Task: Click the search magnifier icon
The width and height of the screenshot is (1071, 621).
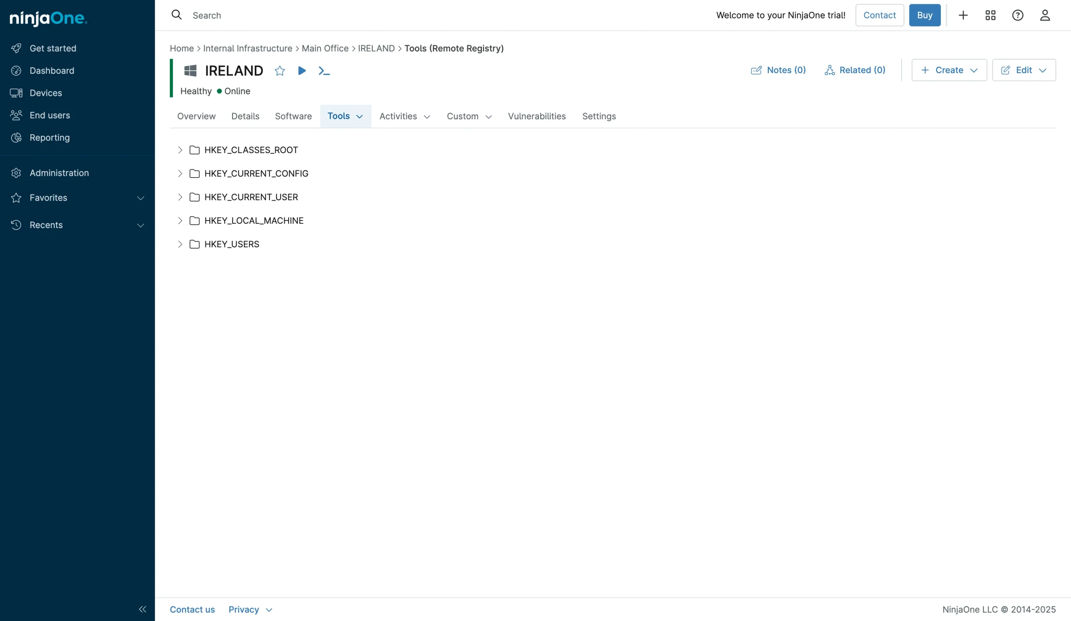Action: pos(177,15)
